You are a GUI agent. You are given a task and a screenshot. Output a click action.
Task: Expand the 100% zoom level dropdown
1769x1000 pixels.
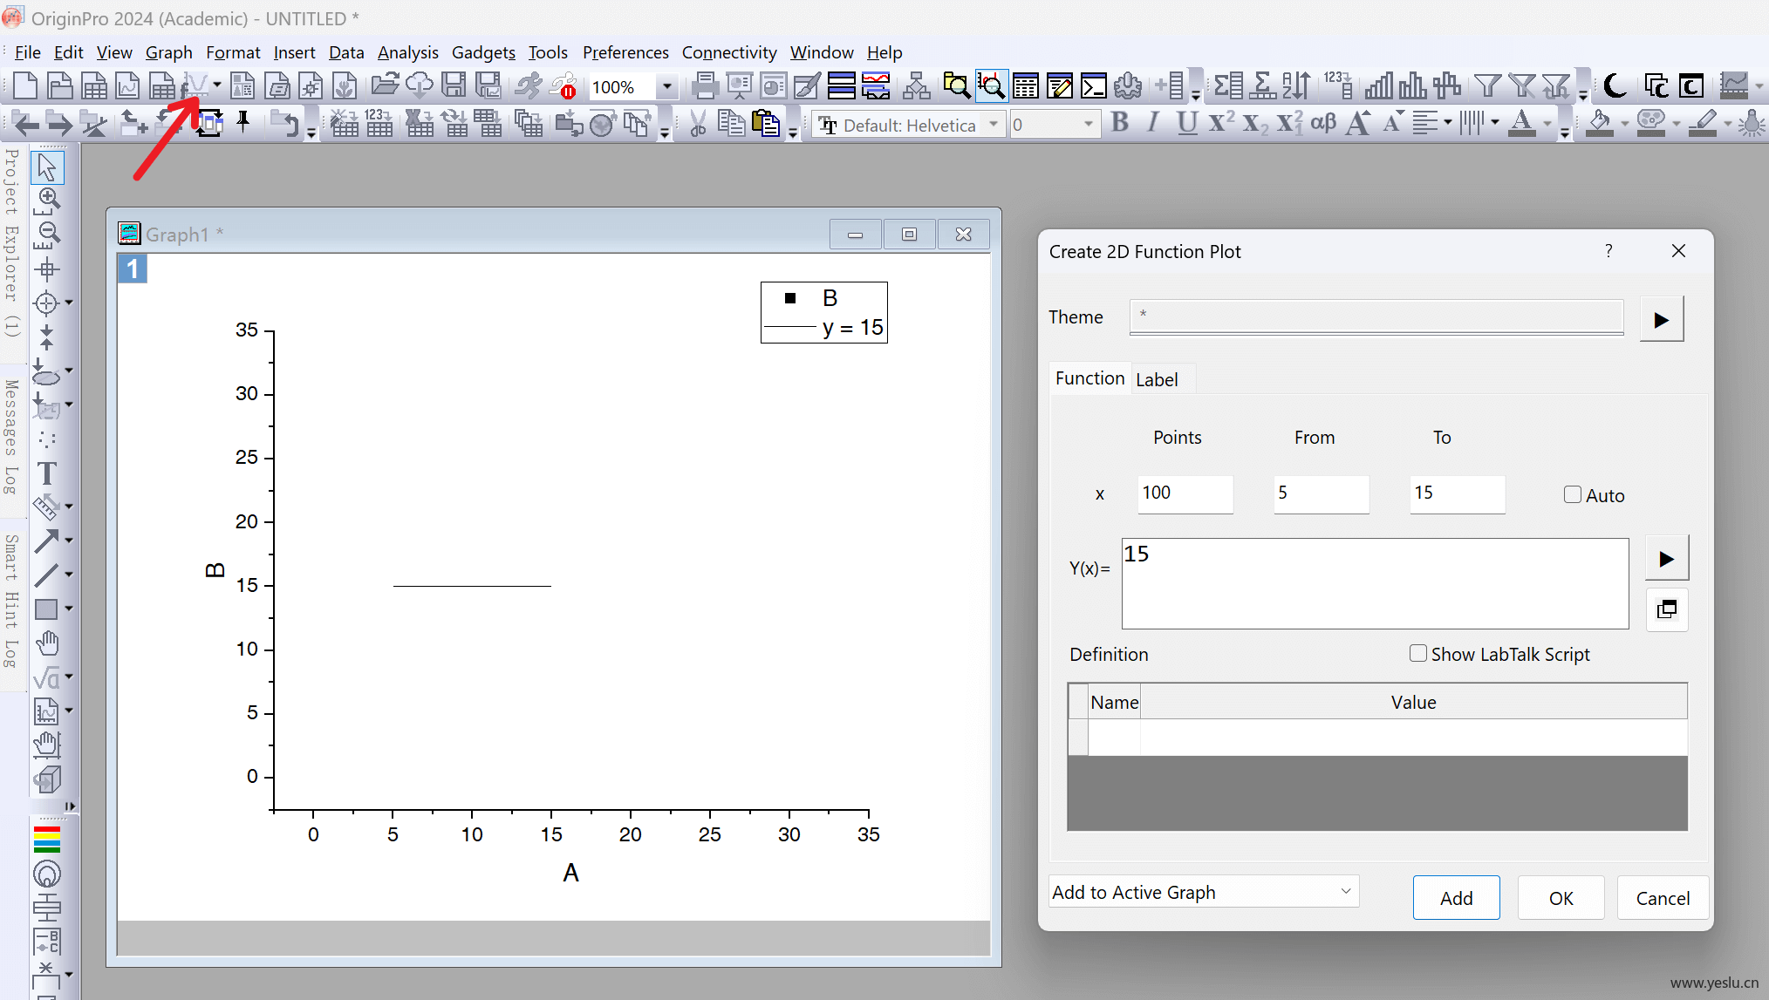click(x=666, y=86)
